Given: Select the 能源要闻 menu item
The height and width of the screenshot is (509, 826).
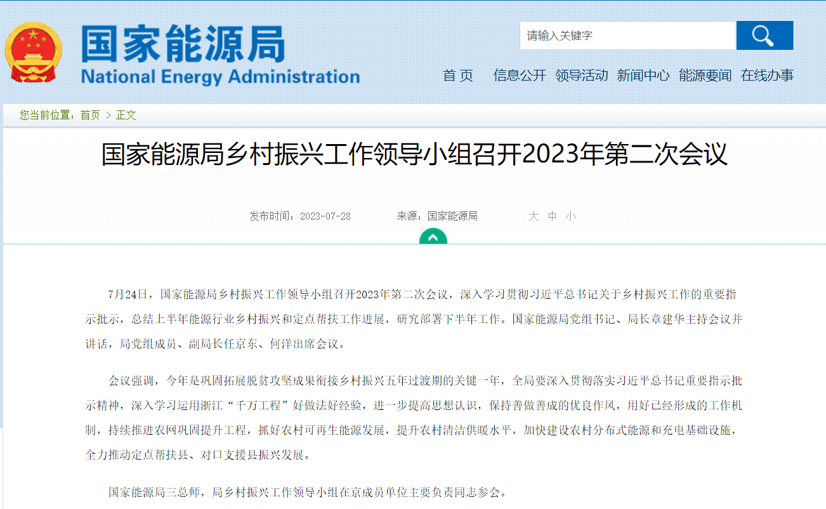Looking at the screenshot, I should (705, 76).
